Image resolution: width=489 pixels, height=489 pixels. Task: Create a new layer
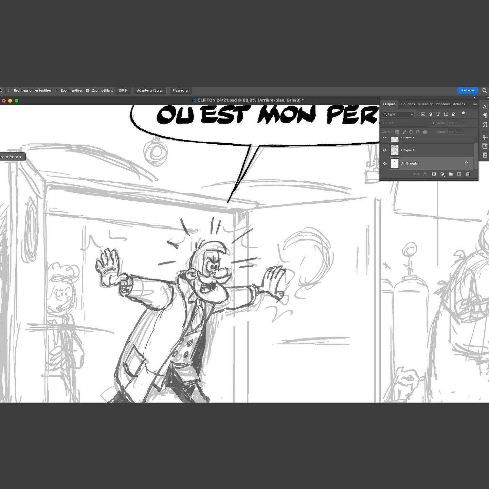click(x=459, y=174)
